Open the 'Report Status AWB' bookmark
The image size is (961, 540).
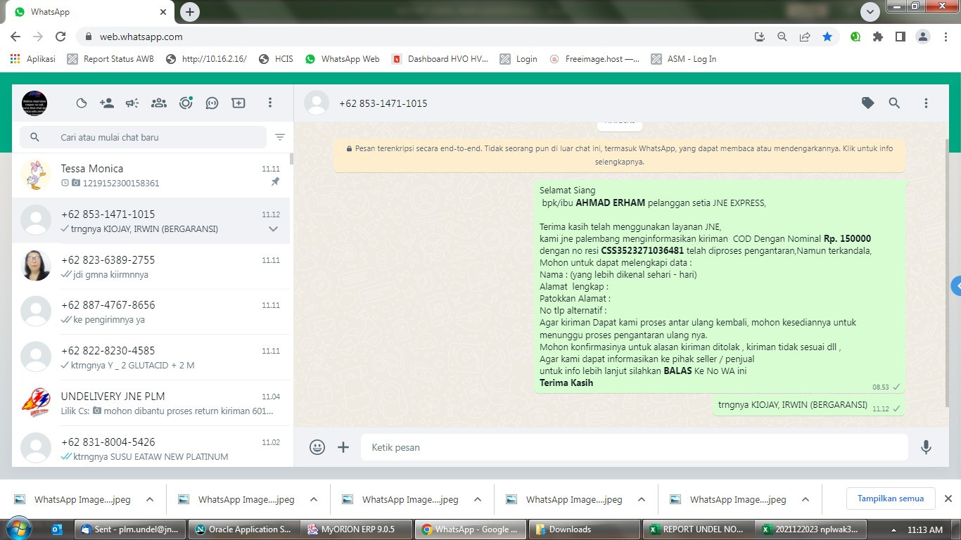click(x=110, y=59)
